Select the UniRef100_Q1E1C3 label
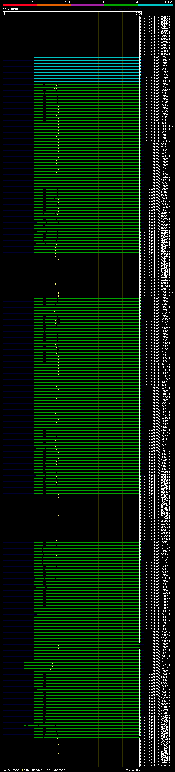 point(157,662)
